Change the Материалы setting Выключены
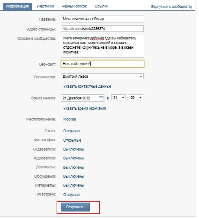 click(74, 185)
